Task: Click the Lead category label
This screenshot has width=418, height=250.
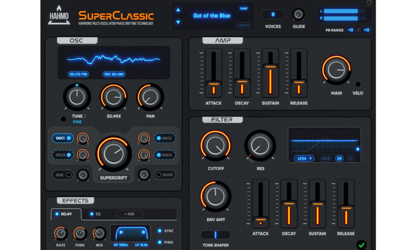Action: [243, 8]
